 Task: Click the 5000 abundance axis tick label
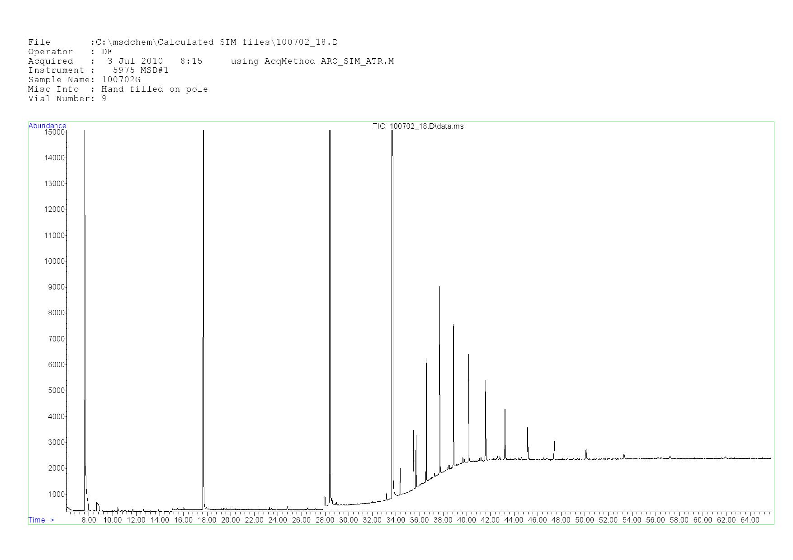[56, 391]
